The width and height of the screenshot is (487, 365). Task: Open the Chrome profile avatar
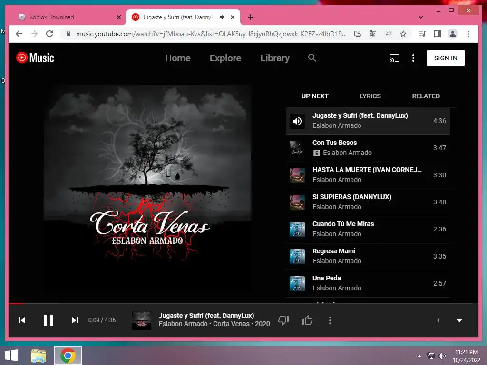coord(453,34)
